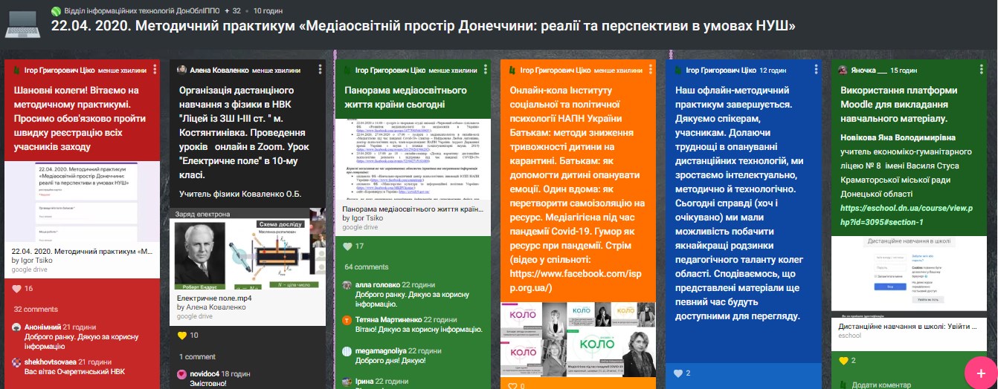
Task: Click author avatar on Панорама post
Action: coord(347,70)
